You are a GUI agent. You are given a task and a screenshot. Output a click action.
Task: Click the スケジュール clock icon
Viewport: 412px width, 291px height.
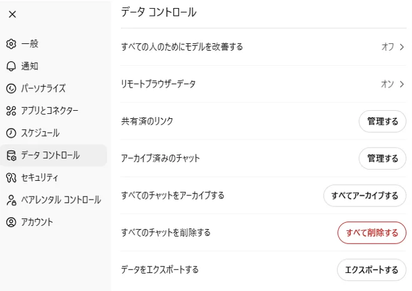tap(11, 133)
